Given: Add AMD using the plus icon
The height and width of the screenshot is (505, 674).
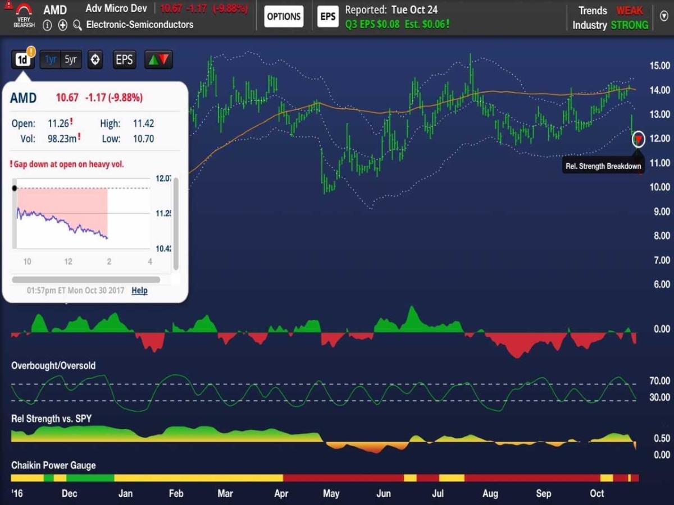Looking at the screenshot, I should [62, 25].
